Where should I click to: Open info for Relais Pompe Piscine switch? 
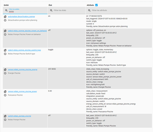tap(5, 120)
